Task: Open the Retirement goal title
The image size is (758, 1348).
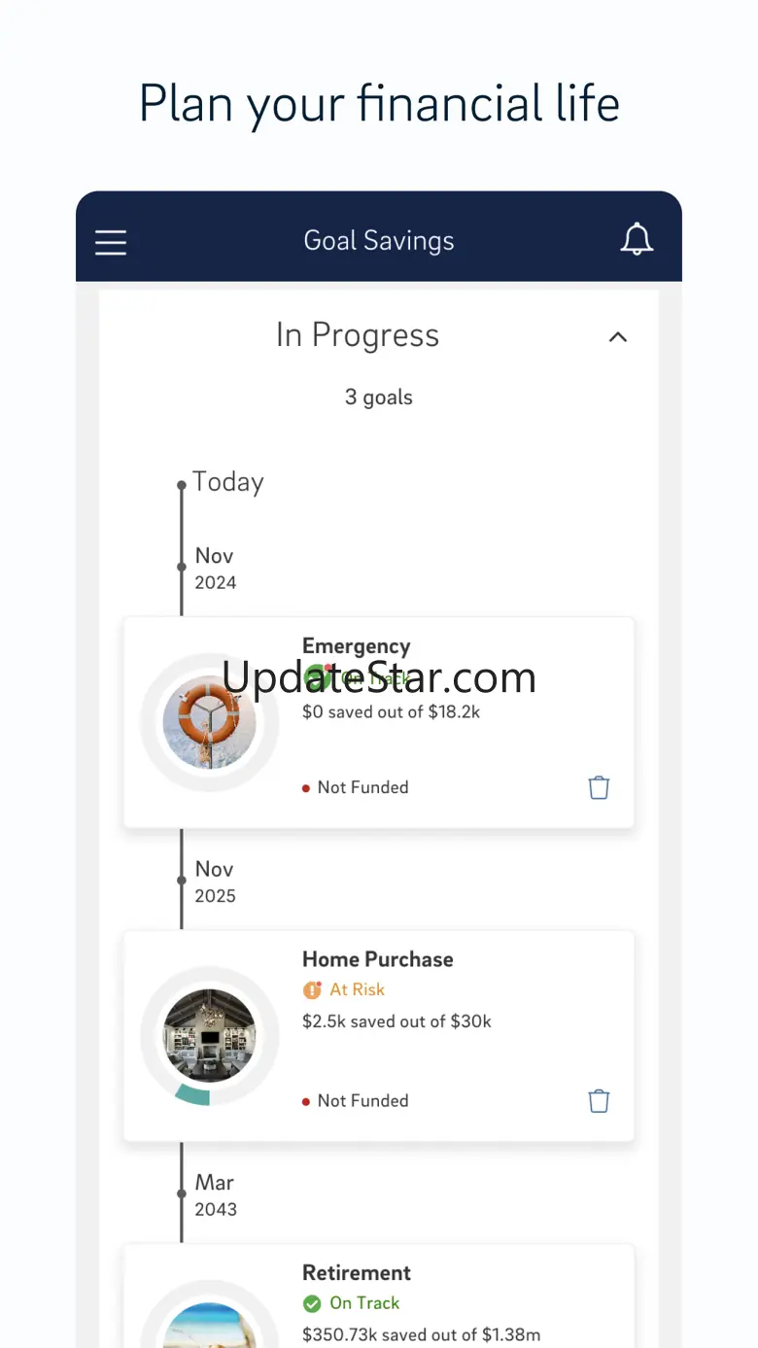Action: point(356,1273)
